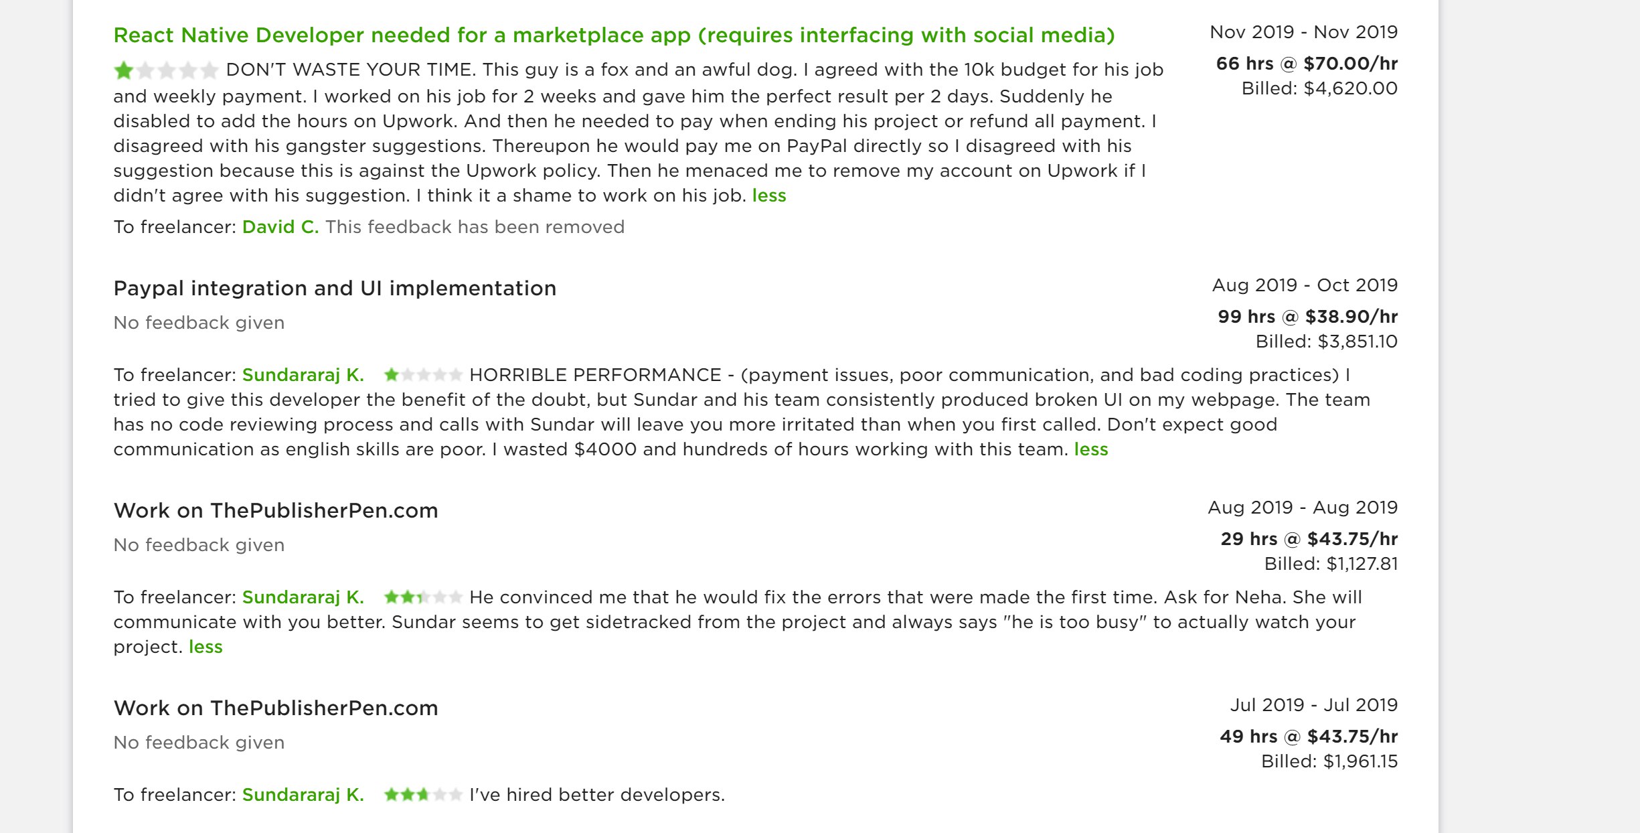
Task: Open Sundararaj K. profile under Jul 2019 job
Action: [x=303, y=795]
